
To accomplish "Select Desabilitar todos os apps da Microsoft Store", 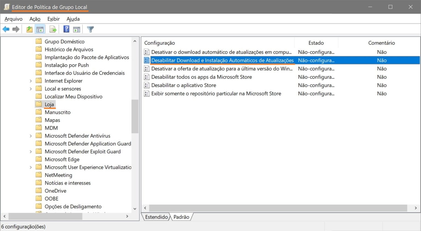I will tap(201, 77).
